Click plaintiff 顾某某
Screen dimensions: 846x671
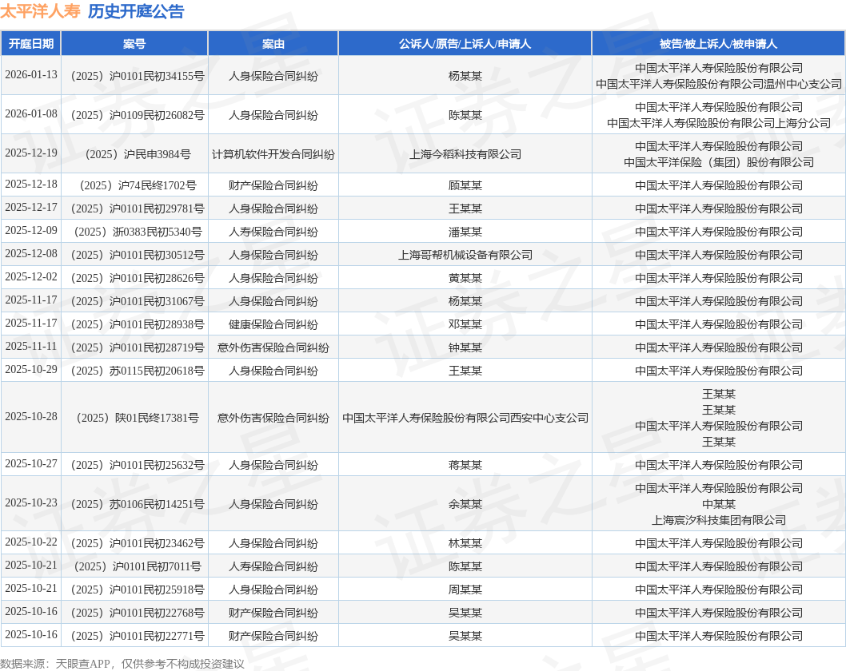click(x=465, y=185)
